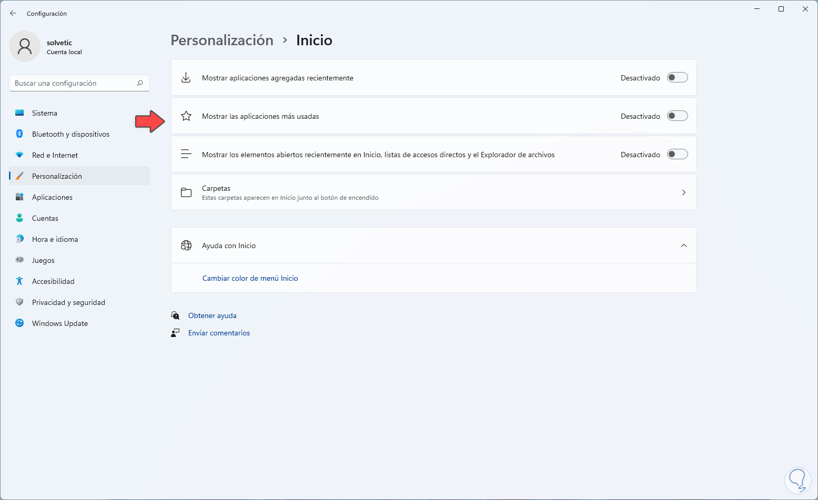
Task: Enable Mostrar aplicaciones agregadas recientemente toggle
Action: tap(677, 78)
